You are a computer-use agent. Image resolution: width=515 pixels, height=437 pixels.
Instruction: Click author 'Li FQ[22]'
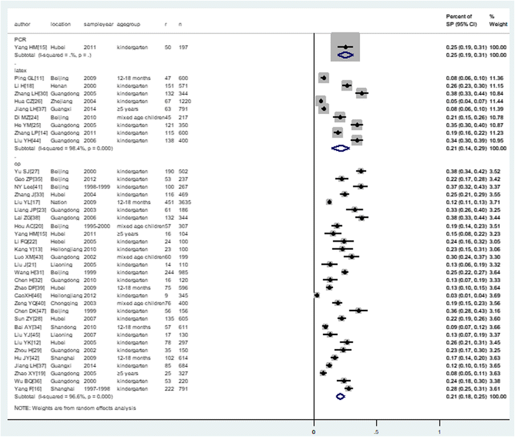[26, 242]
